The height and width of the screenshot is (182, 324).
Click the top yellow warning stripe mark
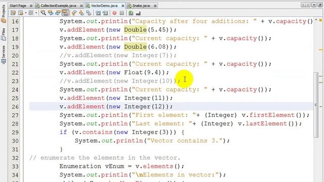pos(320,20)
